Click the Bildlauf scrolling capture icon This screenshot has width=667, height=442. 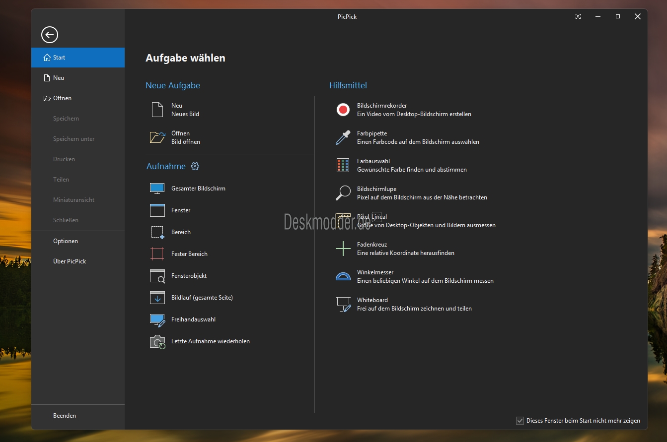coord(157,298)
